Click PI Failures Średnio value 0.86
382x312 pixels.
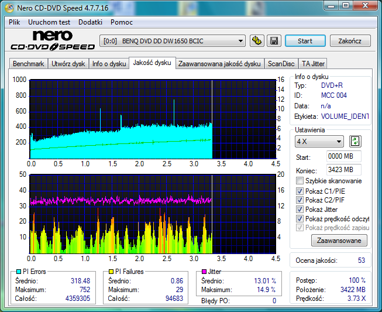(x=177, y=281)
